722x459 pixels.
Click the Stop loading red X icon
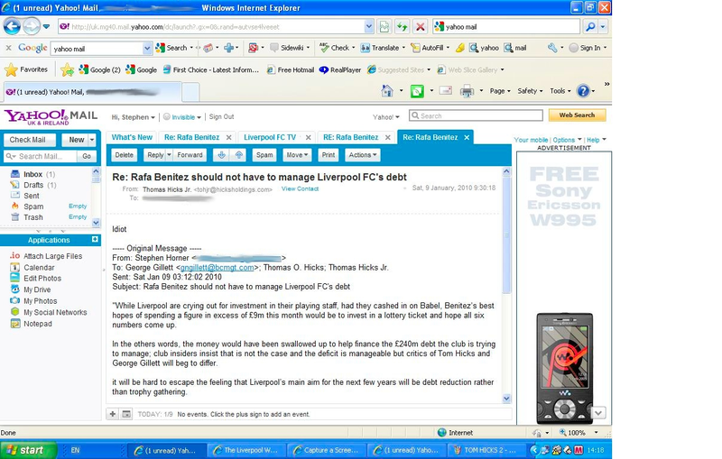[420, 27]
